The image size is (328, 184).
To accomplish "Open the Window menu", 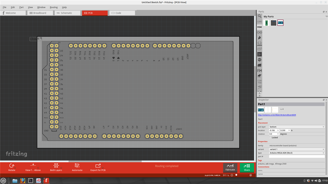I will pos(41,7).
